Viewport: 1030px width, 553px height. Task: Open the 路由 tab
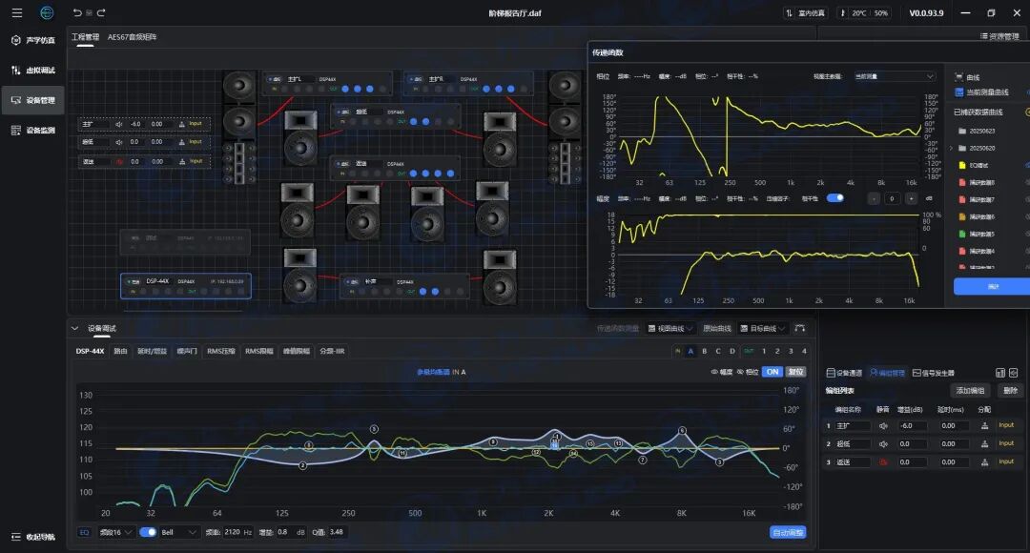[120, 352]
